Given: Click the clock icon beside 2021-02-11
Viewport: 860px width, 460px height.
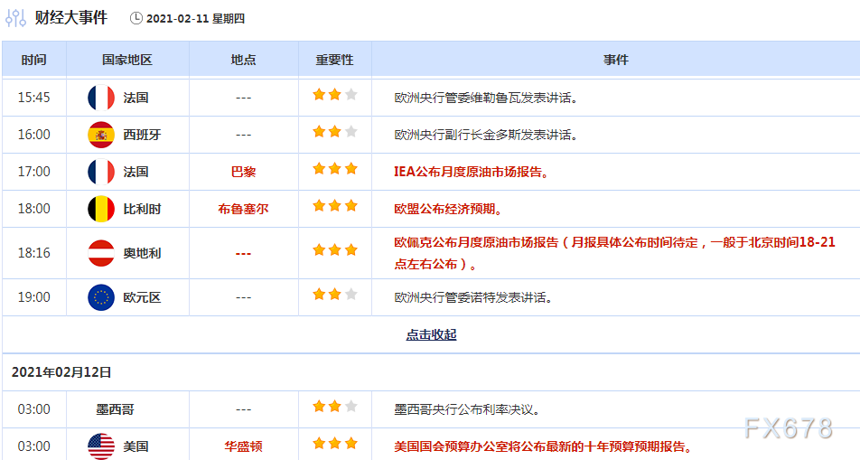Looking at the screenshot, I should (x=136, y=18).
